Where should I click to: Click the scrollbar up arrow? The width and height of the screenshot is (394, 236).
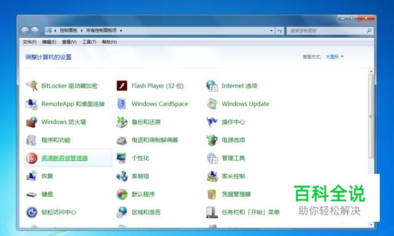371,71
